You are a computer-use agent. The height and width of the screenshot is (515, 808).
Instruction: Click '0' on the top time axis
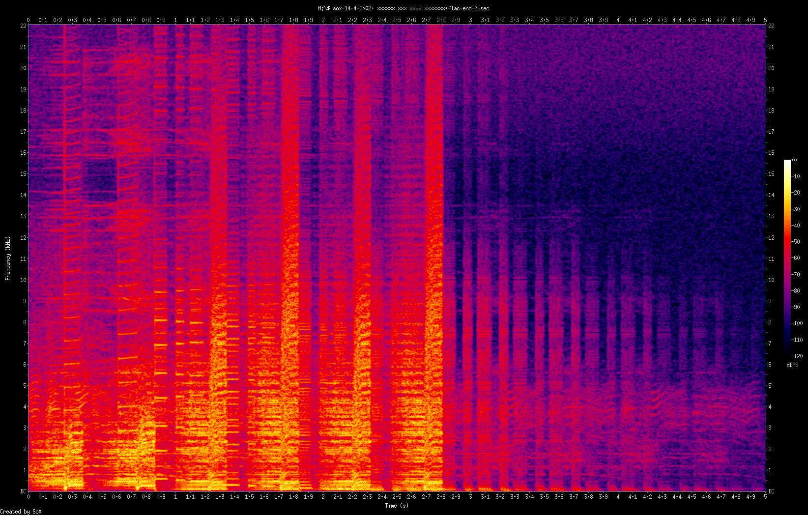point(29,20)
